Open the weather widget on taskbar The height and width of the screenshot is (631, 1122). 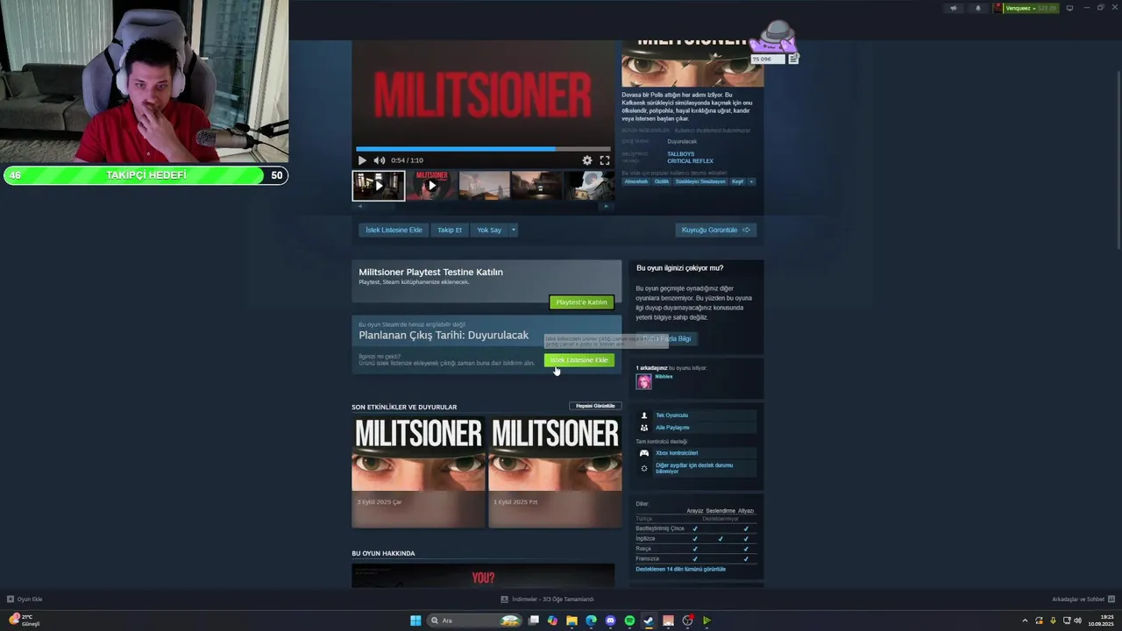click(25, 620)
